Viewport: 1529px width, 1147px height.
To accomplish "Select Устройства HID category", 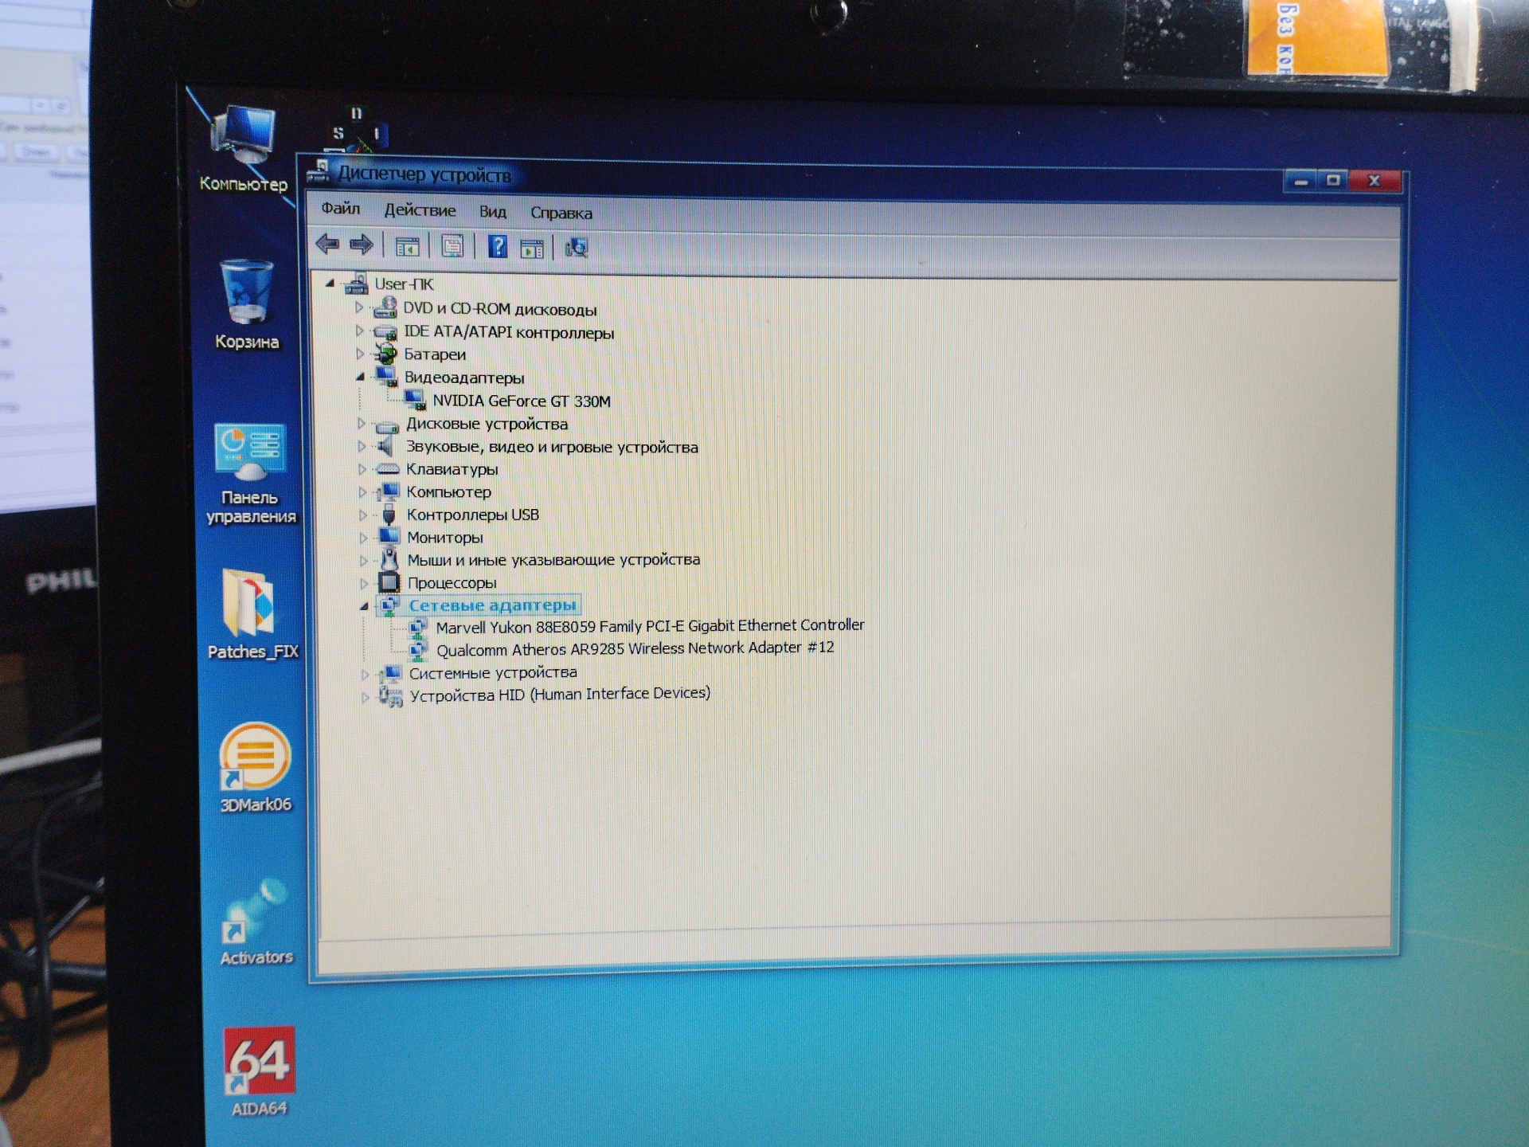I will (x=560, y=695).
